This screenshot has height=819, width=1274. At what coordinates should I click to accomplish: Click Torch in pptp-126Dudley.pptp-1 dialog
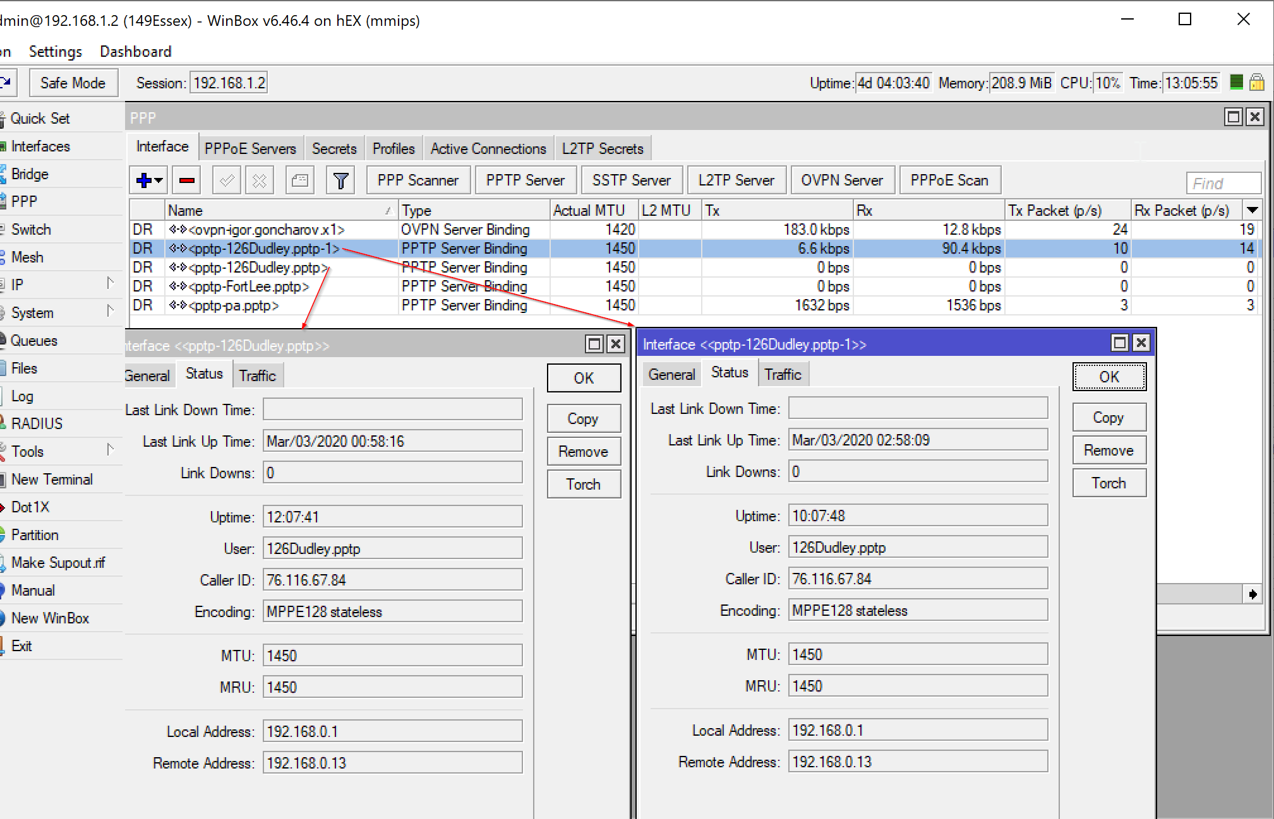tap(1109, 483)
